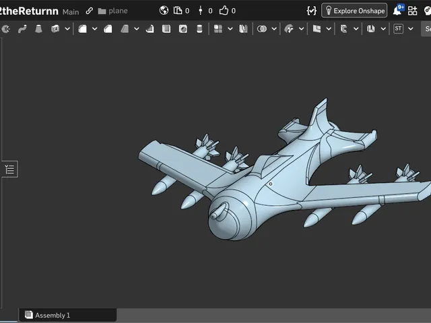
Task: Expand the Sheet metal dropdown arrow
Action: coord(383,29)
